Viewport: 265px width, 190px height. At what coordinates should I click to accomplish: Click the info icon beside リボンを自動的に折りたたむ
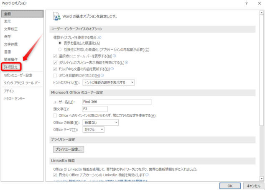coord(102,75)
